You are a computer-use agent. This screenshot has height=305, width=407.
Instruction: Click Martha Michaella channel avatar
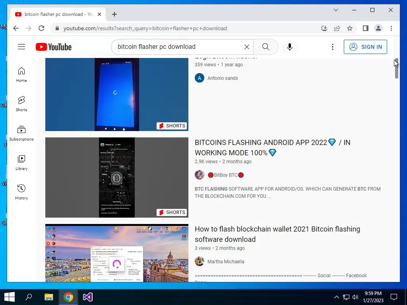(200, 261)
